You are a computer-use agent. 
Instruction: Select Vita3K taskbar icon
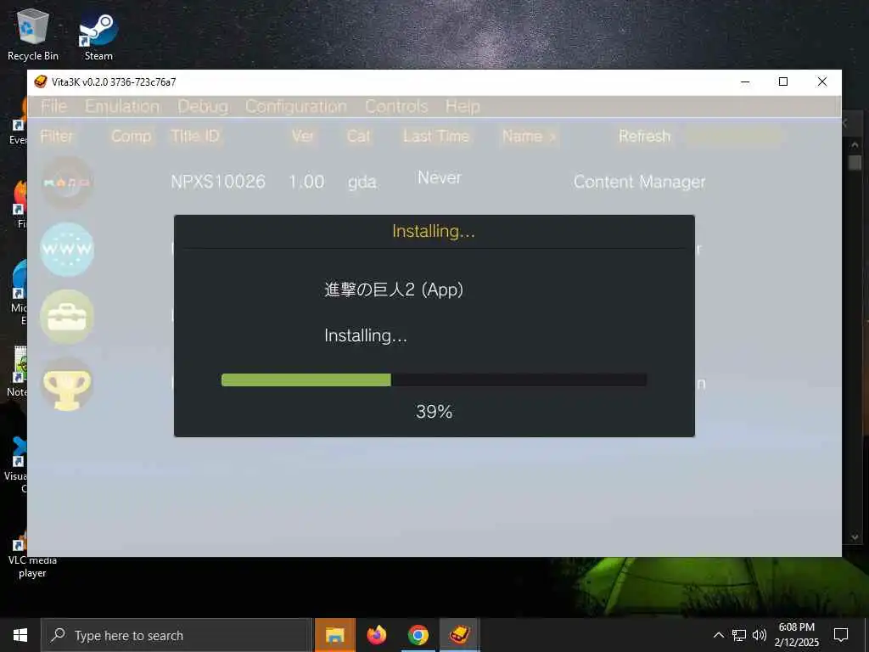(x=459, y=635)
